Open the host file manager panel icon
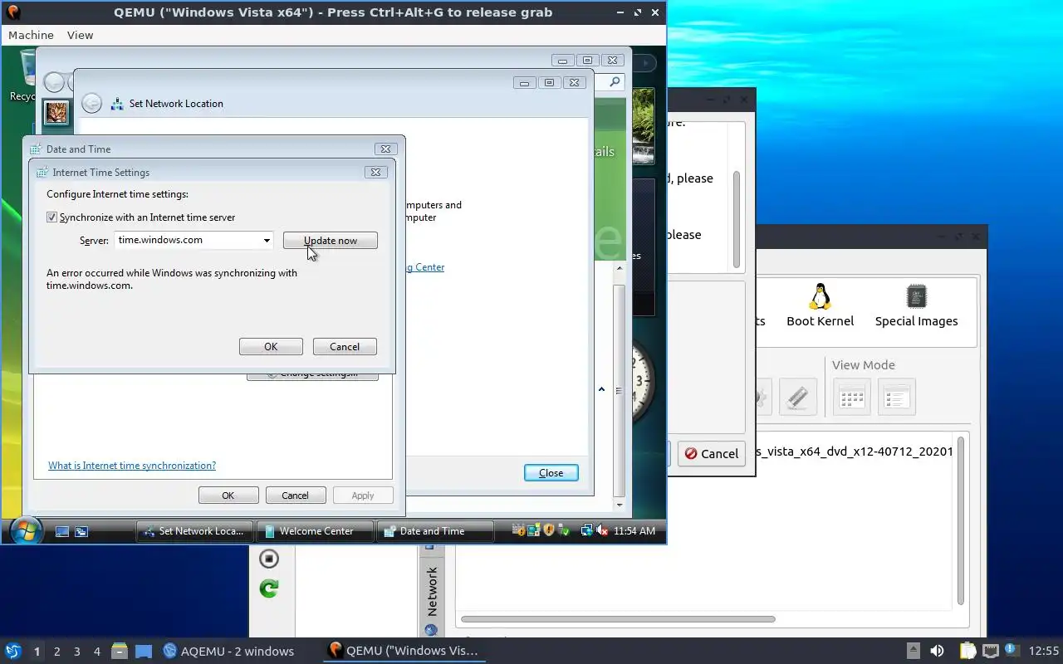Image resolution: width=1063 pixels, height=664 pixels. pos(119,651)
